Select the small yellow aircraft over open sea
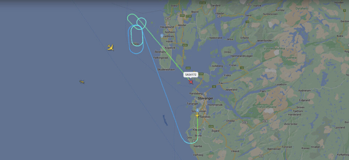349x160 pixels. pos(82,82)
